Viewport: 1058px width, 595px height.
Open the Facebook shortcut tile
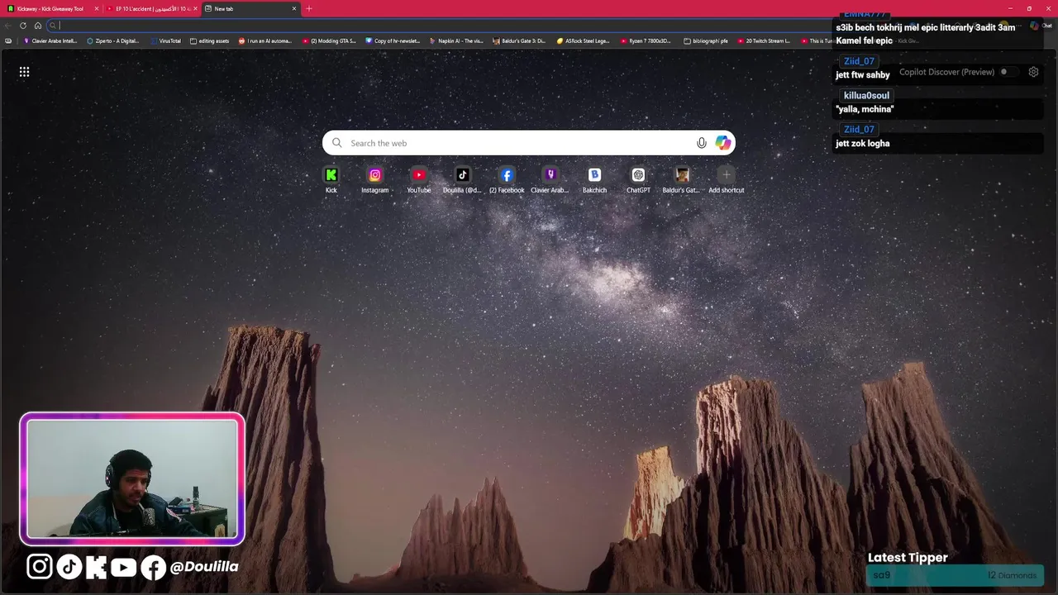tap(507, 179)
